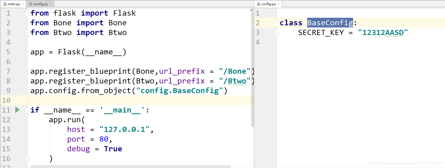
Task: Click the host parameter name
Action: click(x=76, y=129)
